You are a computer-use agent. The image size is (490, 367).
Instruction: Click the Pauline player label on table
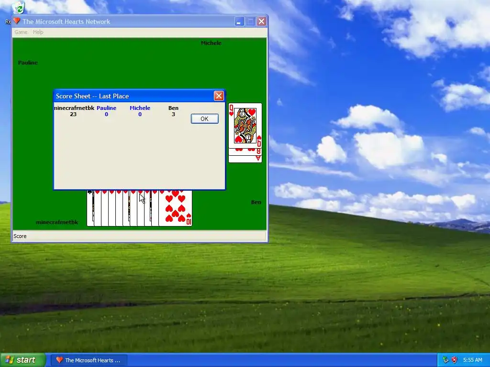point(28,63)
